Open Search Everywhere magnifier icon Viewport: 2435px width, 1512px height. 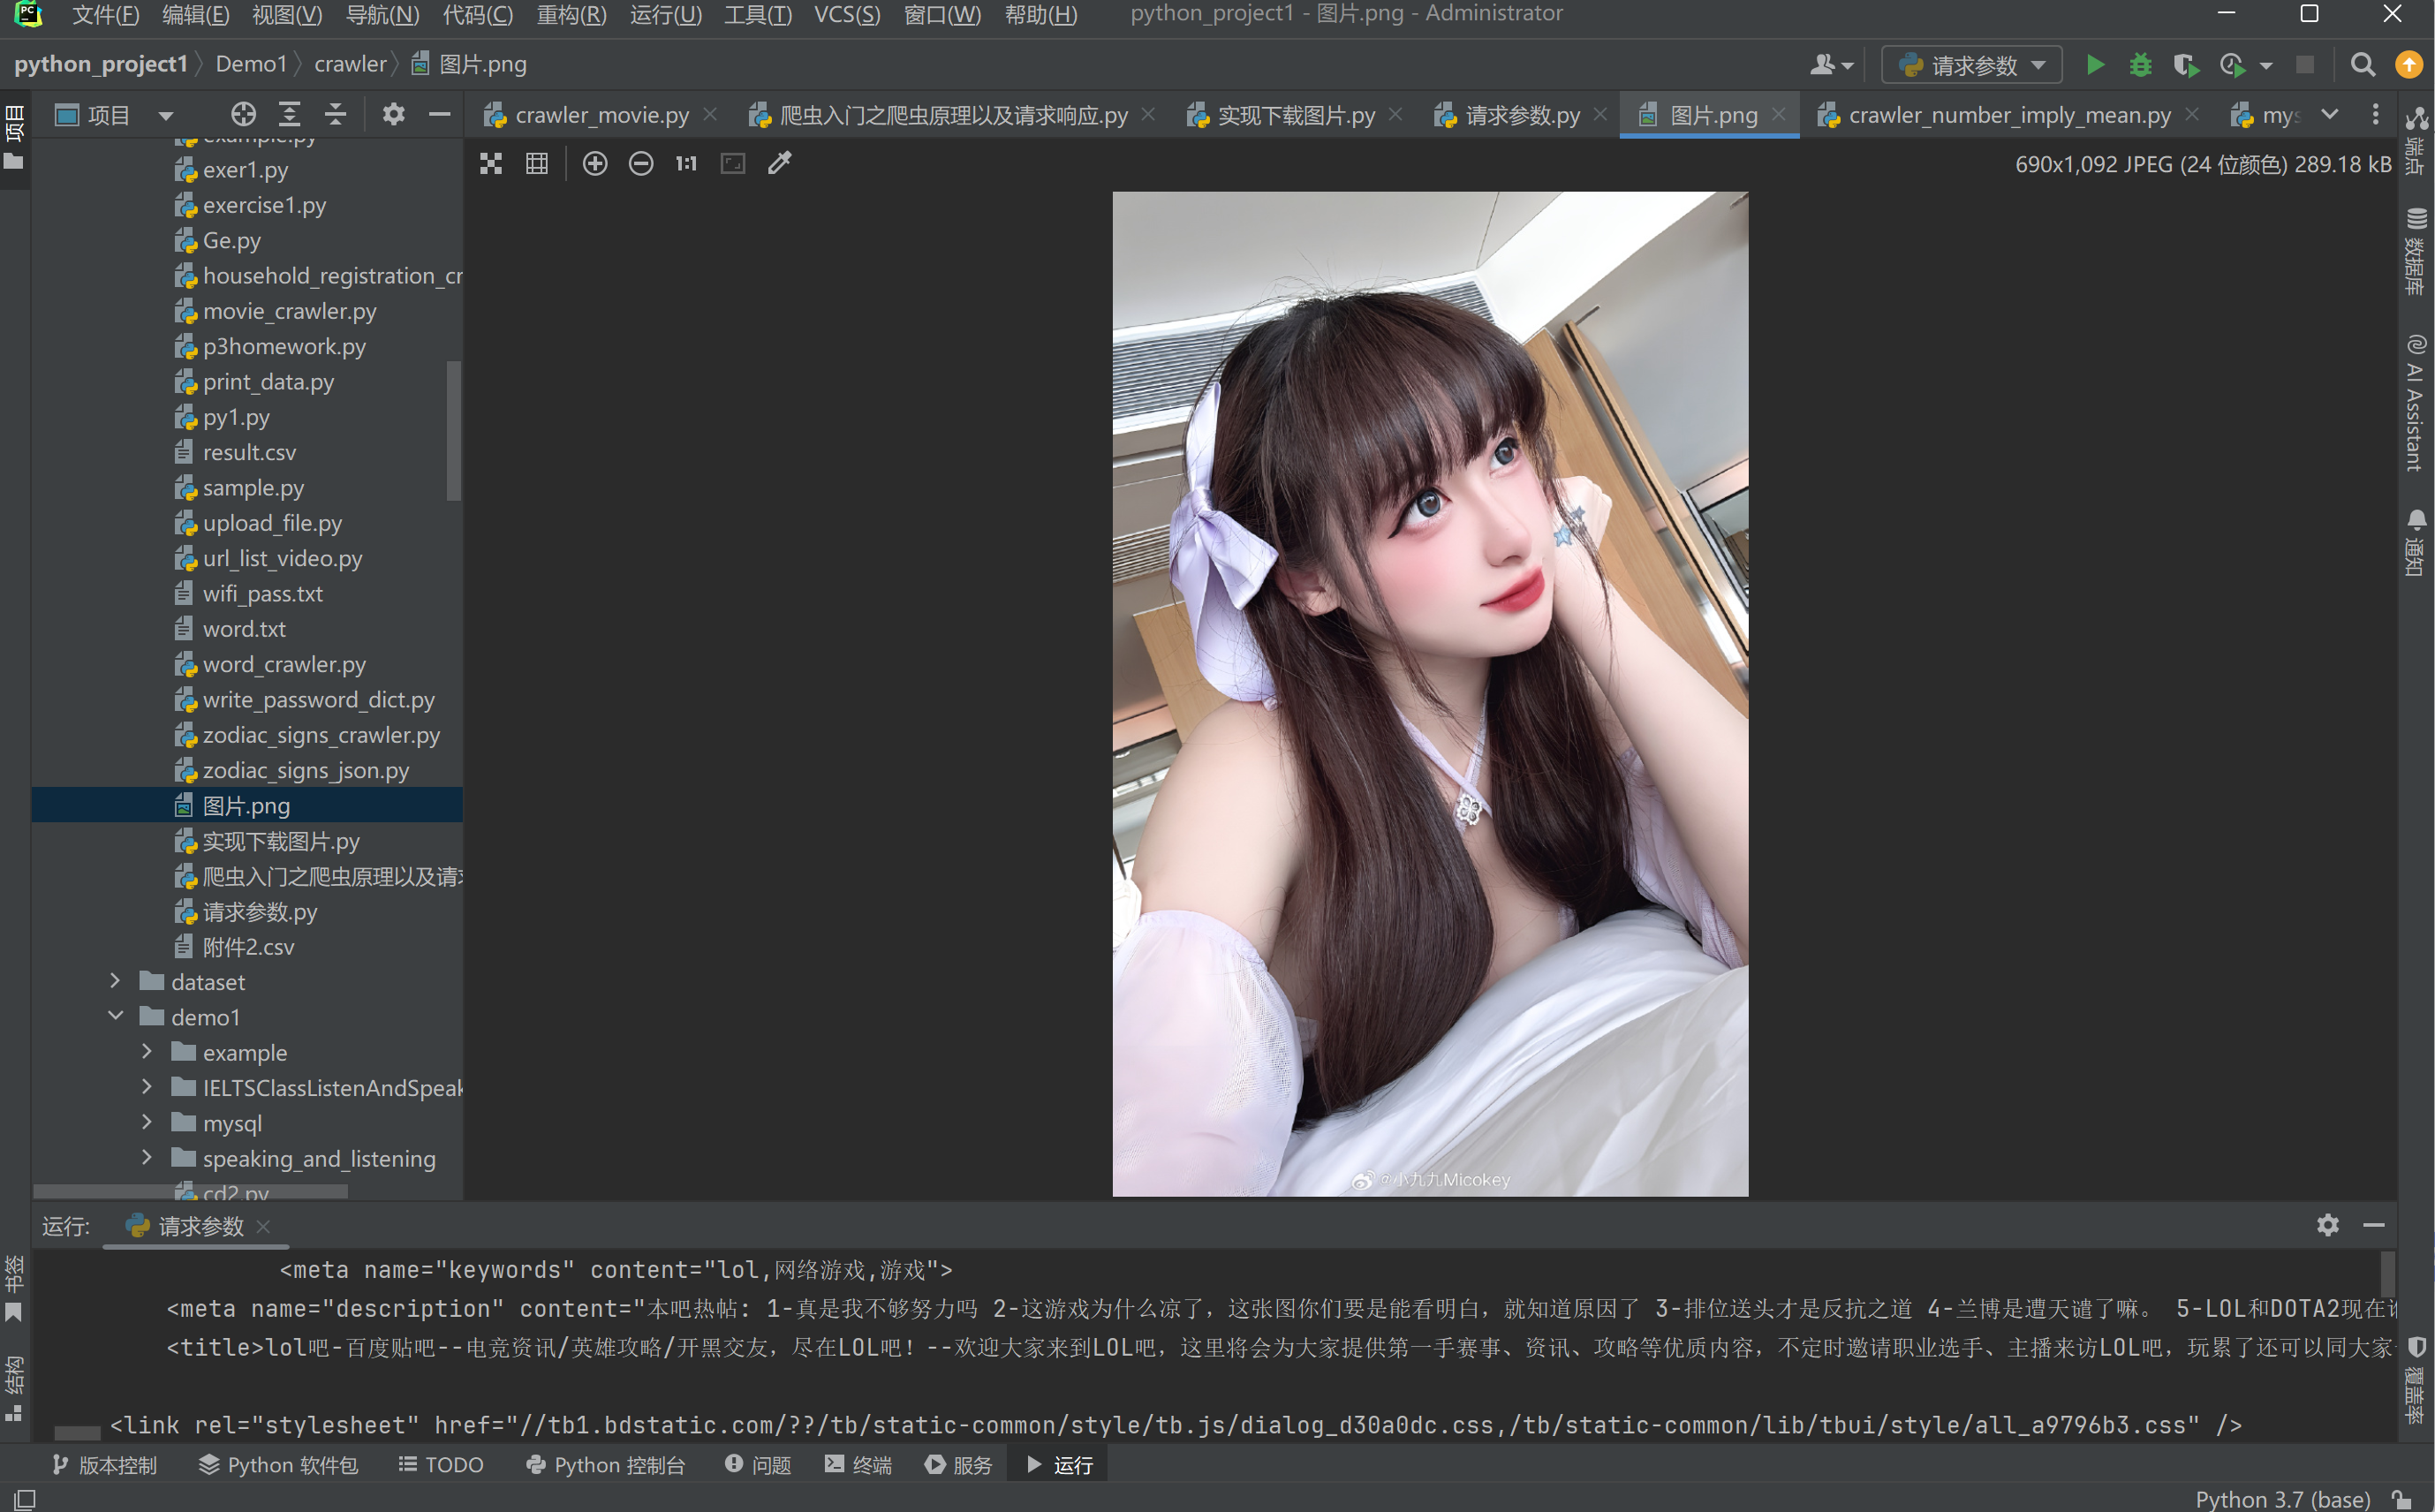click(x=2362, y=65)
